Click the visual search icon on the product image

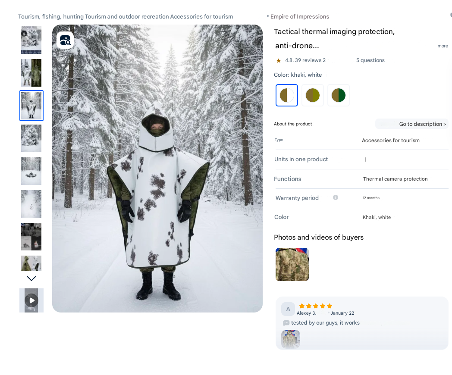click(x=65, y=40)
